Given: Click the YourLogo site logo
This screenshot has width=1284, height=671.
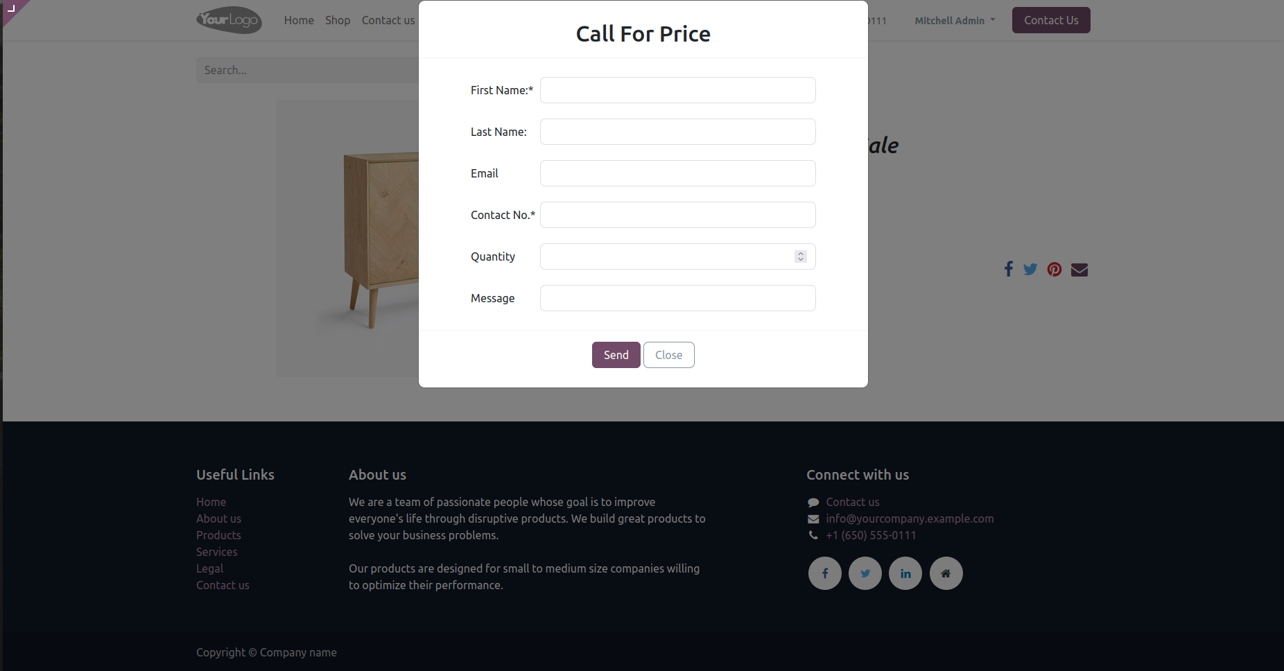Looking at the screenshot, I should [229, 20].
